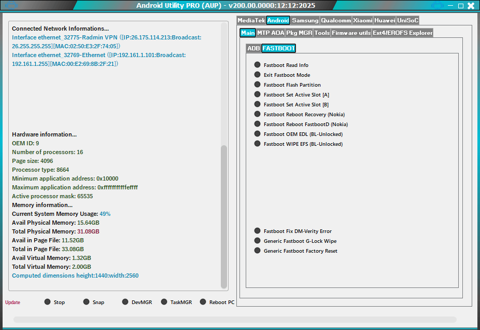Screen dimensions: 480x330
Task: Click the Fastboot Read Info button icon
Action: pyautogui.click(x=257, y=65)
